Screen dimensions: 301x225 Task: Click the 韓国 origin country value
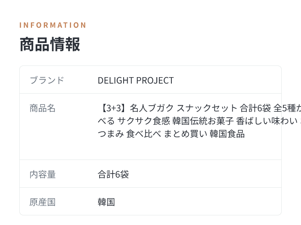[106, 202]
